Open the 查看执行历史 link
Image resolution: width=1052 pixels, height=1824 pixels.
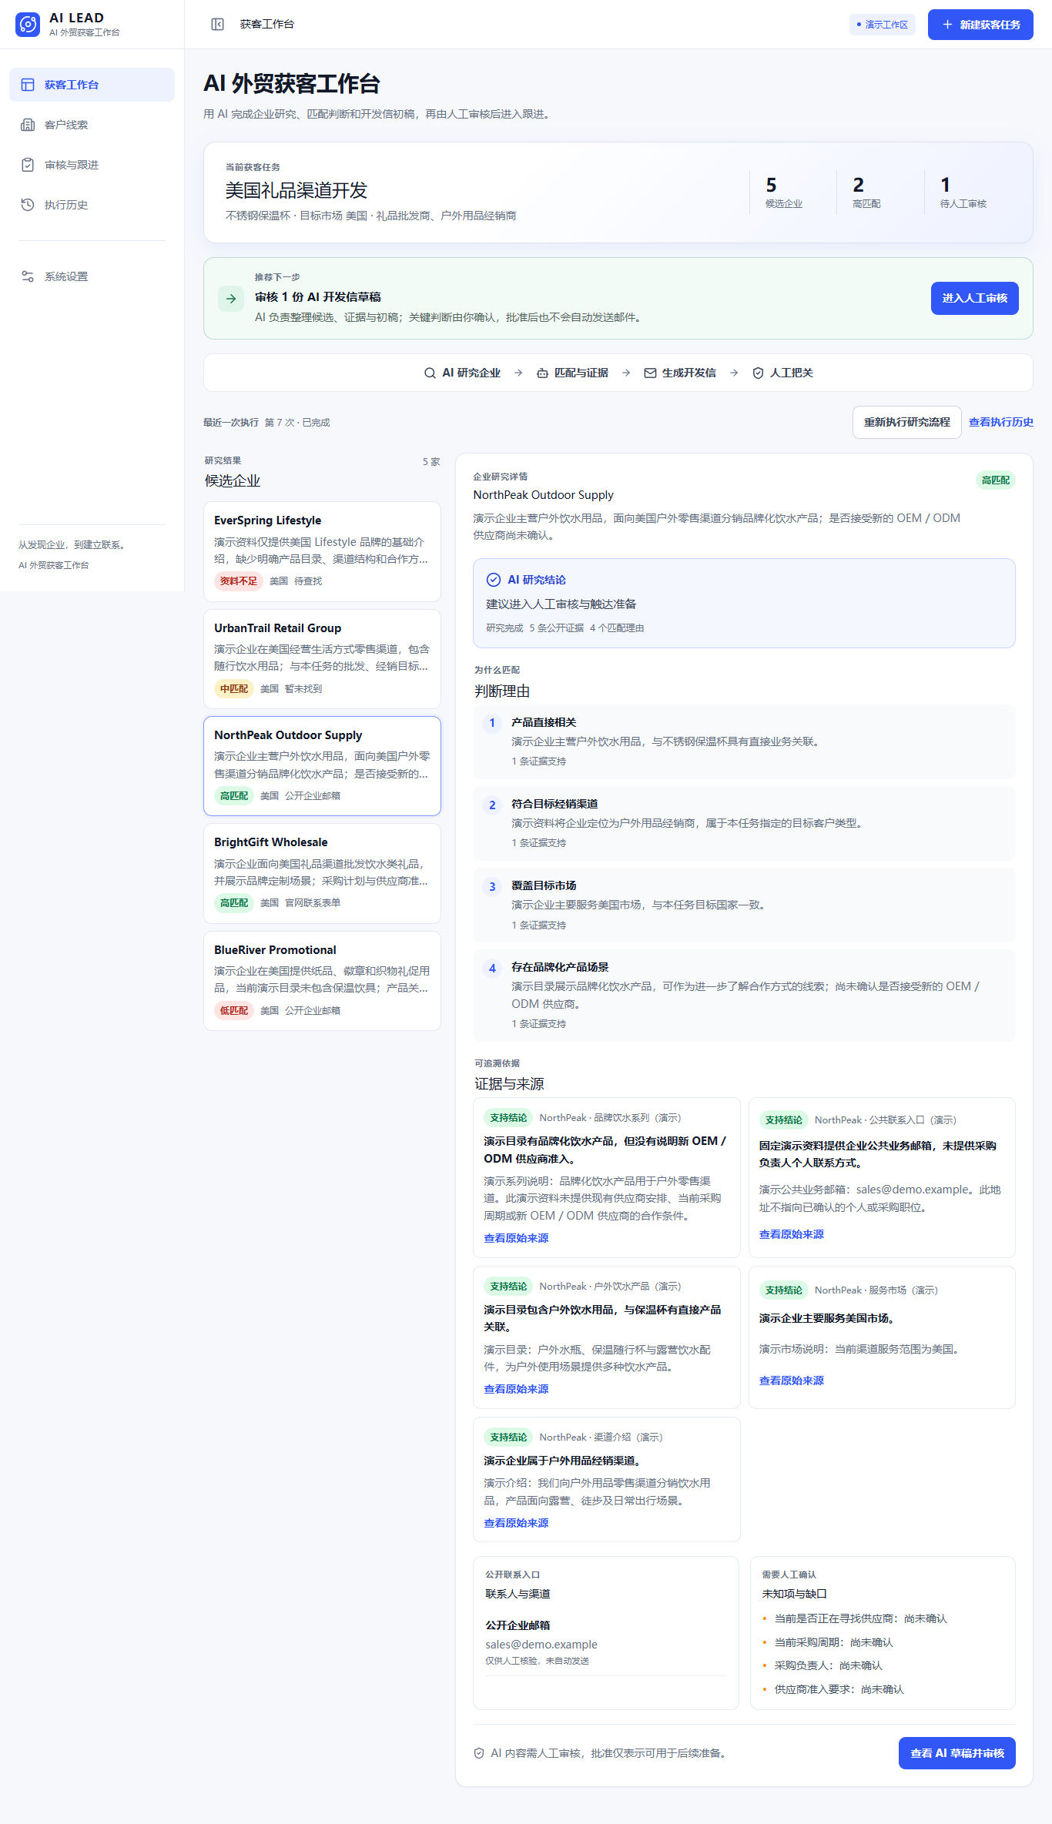pyautogui.click(x=1000, y=422)
